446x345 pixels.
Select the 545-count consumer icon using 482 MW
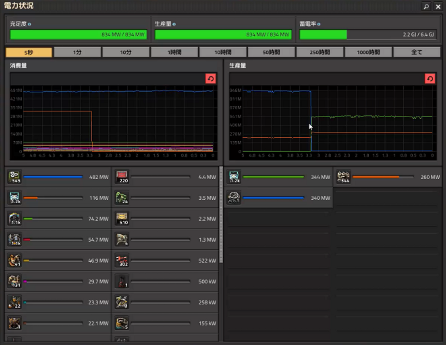click(14, 177)
